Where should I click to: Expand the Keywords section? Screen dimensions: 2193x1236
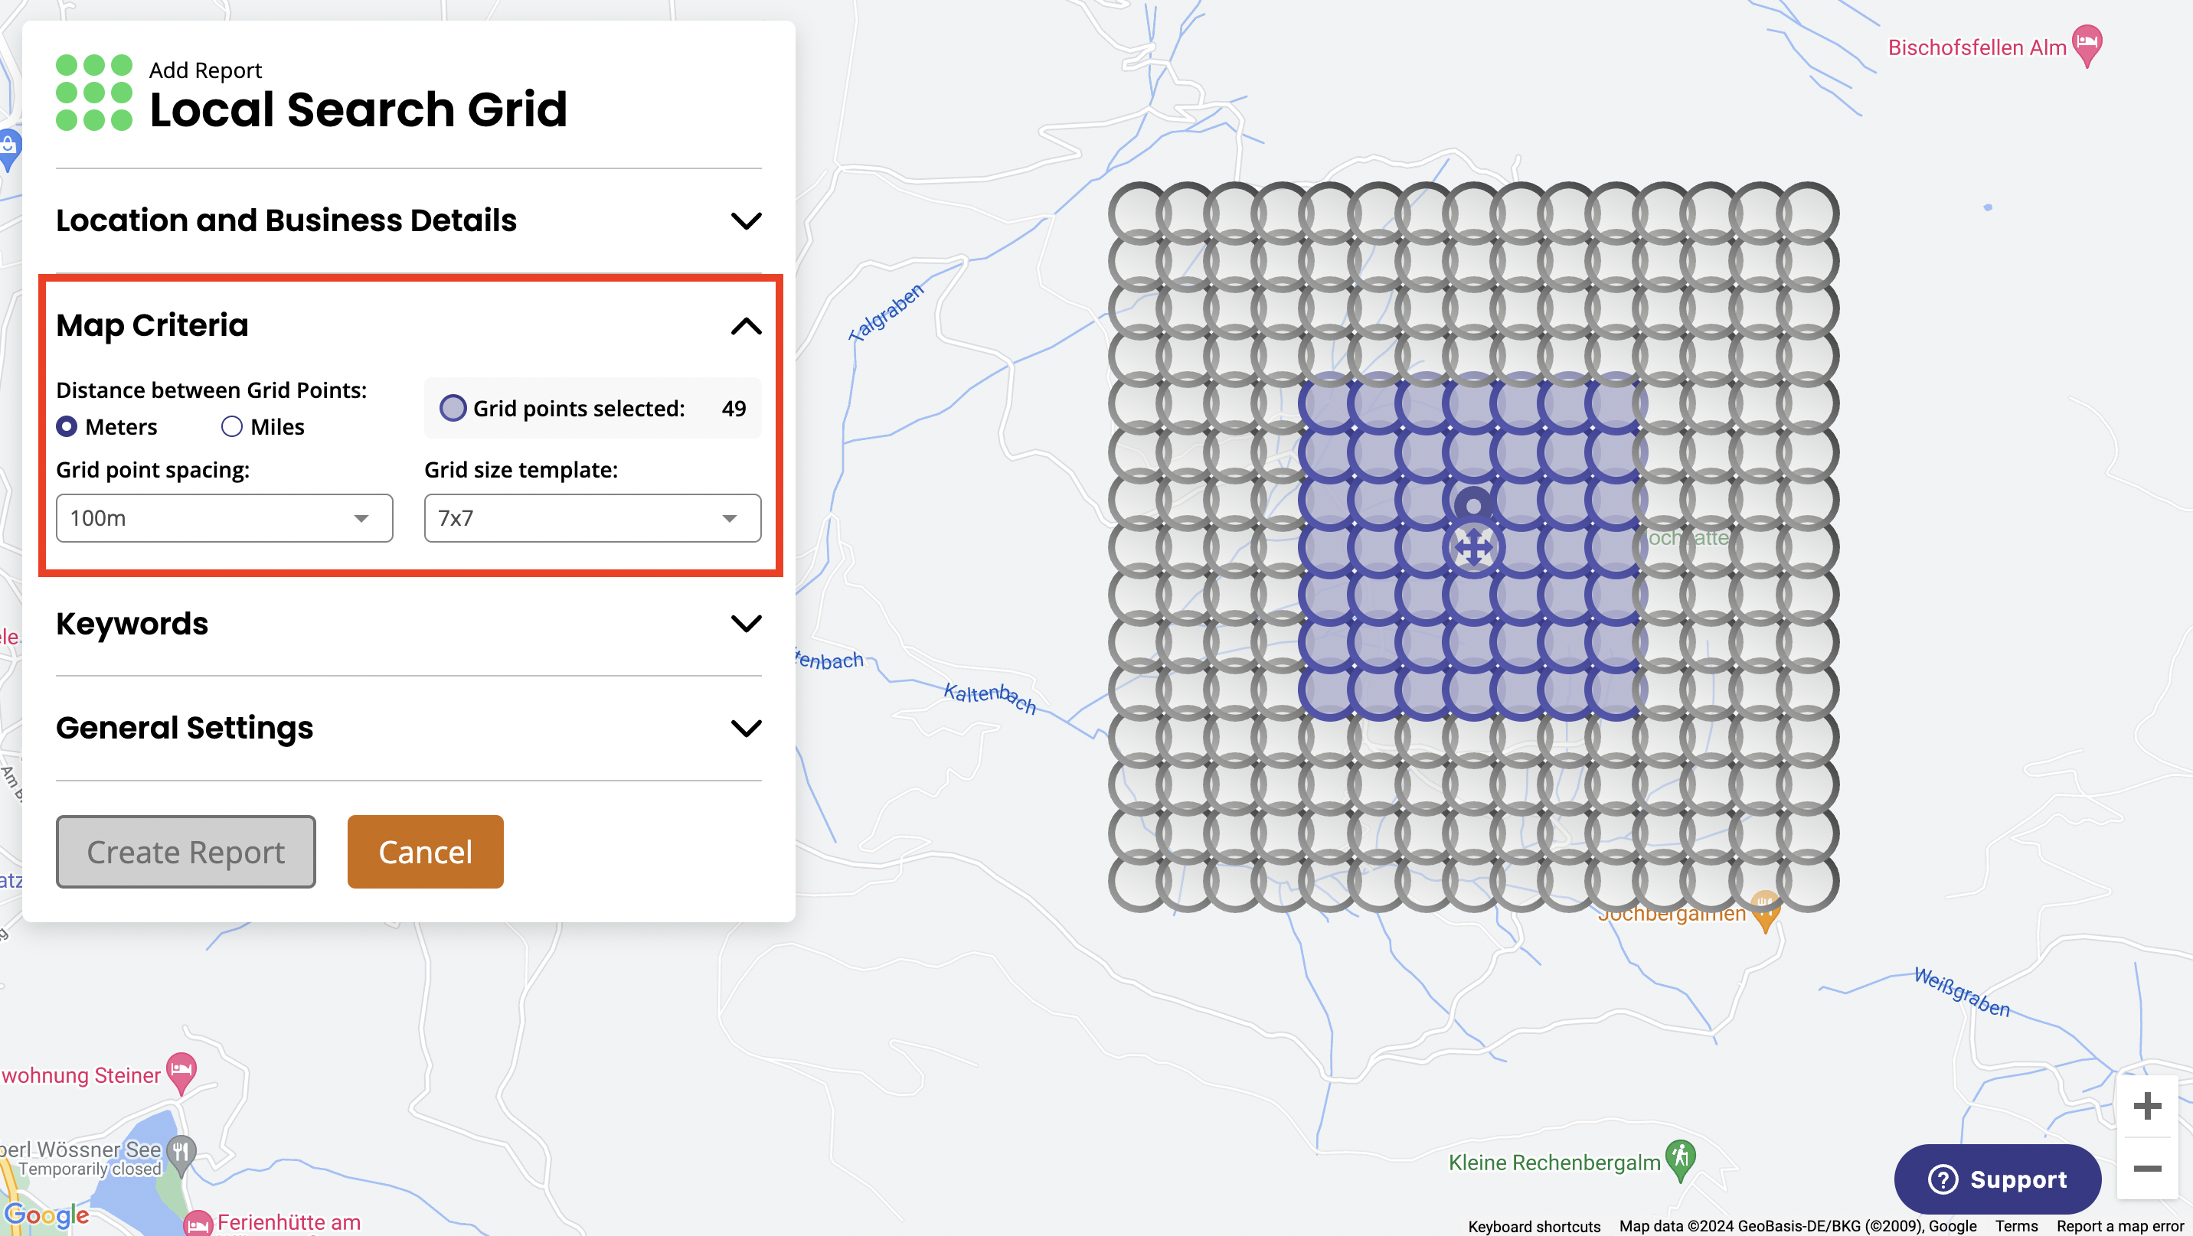tap(746, 625)
